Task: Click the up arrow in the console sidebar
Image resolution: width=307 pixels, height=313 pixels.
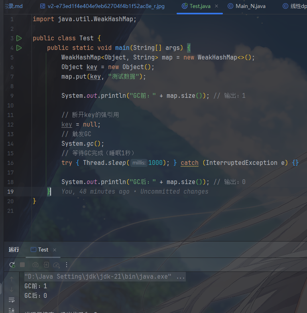Action: tap(12, 279)
